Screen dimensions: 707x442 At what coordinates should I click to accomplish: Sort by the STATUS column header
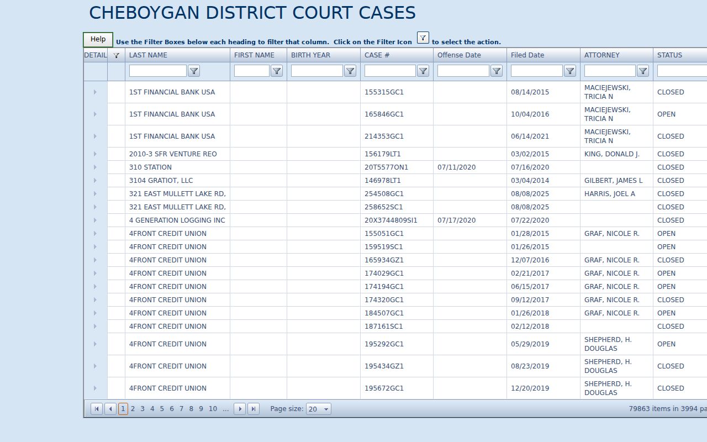pyautogui.click(x=669, y=55)
